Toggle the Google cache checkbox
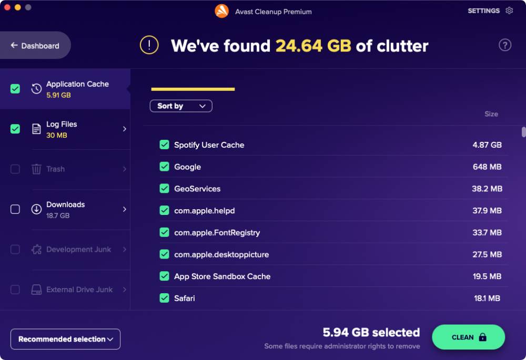 coord(165,167)
